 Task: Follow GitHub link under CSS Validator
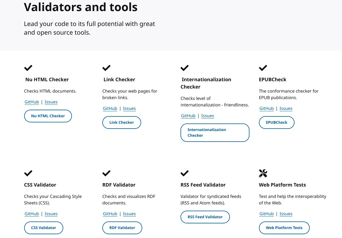(32, 214)
